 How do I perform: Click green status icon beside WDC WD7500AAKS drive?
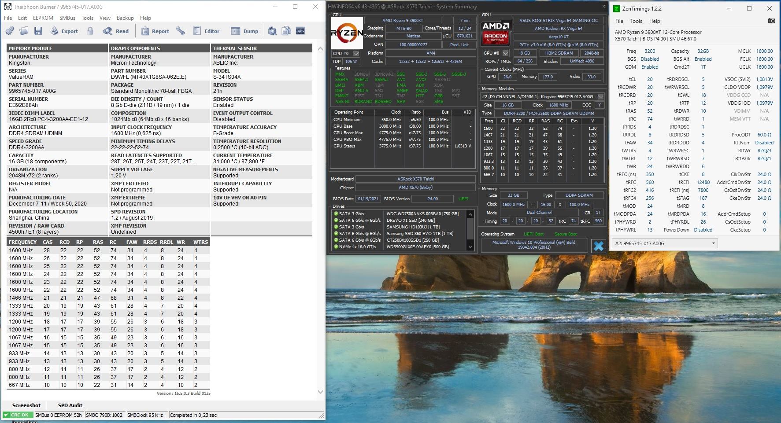(x=336, y=214)
